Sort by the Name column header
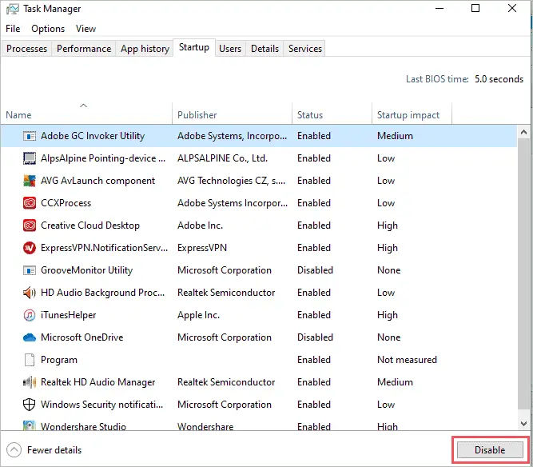The image size is (533, 467). pyautogui.click(x=86, y=113)
